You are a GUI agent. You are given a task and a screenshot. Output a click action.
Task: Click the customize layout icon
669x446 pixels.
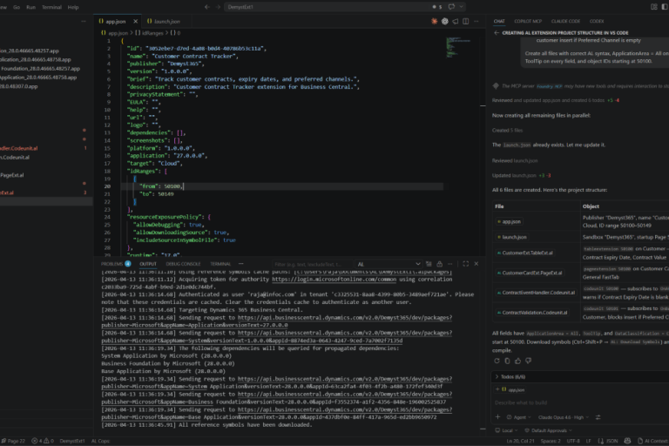pos(654,7)
